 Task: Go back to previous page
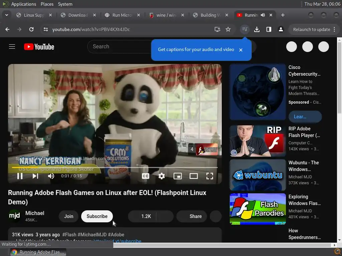pos(7,29)
